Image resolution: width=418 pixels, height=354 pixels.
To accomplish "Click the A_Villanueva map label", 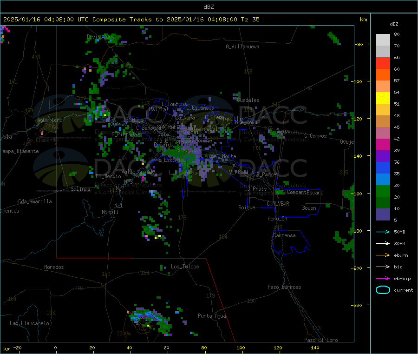I will point(242,47).
